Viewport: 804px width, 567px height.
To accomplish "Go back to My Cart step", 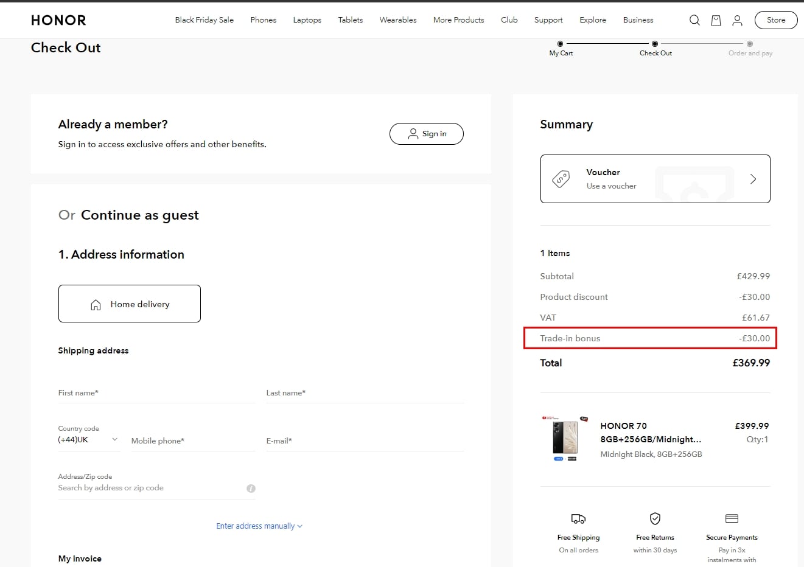I will pos(561,48).
